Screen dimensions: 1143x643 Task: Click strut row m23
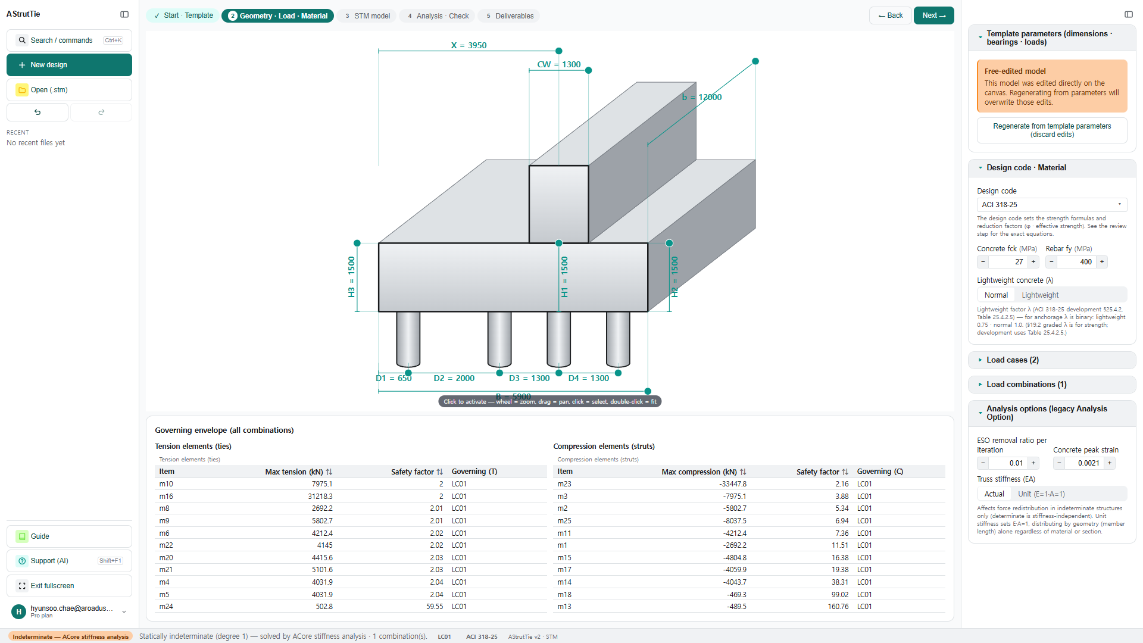pyautogui.click(x=749, y=484)
